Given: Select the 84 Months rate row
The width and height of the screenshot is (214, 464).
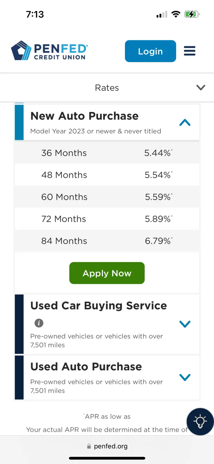Looking at the screenshot, I should [x=107, y=241].
